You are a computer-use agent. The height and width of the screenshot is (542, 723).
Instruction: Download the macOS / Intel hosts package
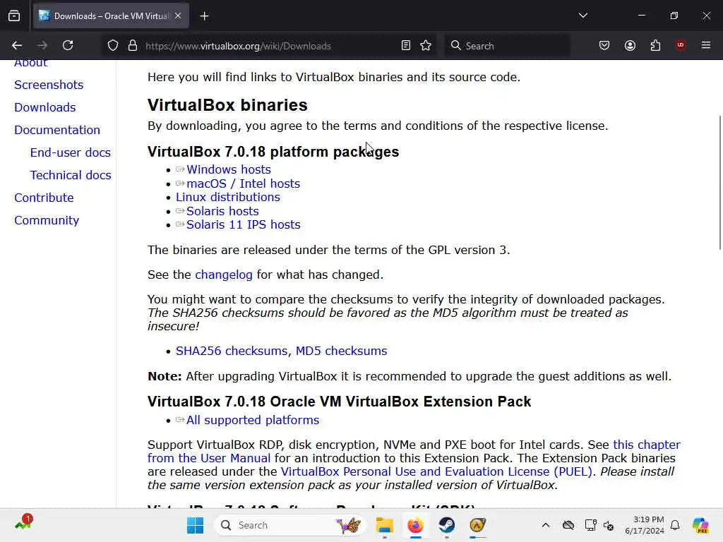point(243,183)
